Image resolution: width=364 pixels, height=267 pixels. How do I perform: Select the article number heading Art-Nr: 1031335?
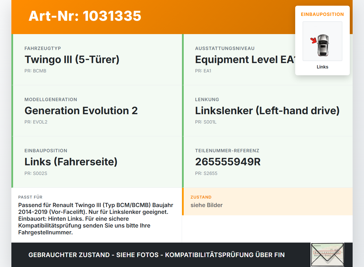point(85,16)
